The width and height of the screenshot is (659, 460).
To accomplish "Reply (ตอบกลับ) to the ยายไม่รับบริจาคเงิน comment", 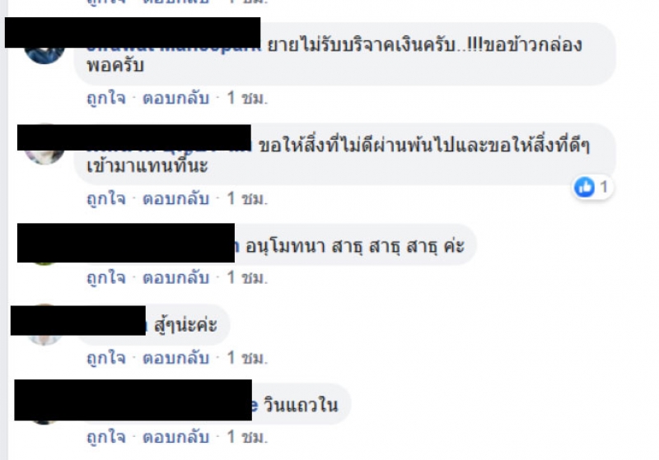I will click(x=175, y=98).
